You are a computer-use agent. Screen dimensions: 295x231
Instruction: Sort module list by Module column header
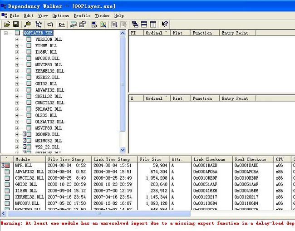[29, 159]
